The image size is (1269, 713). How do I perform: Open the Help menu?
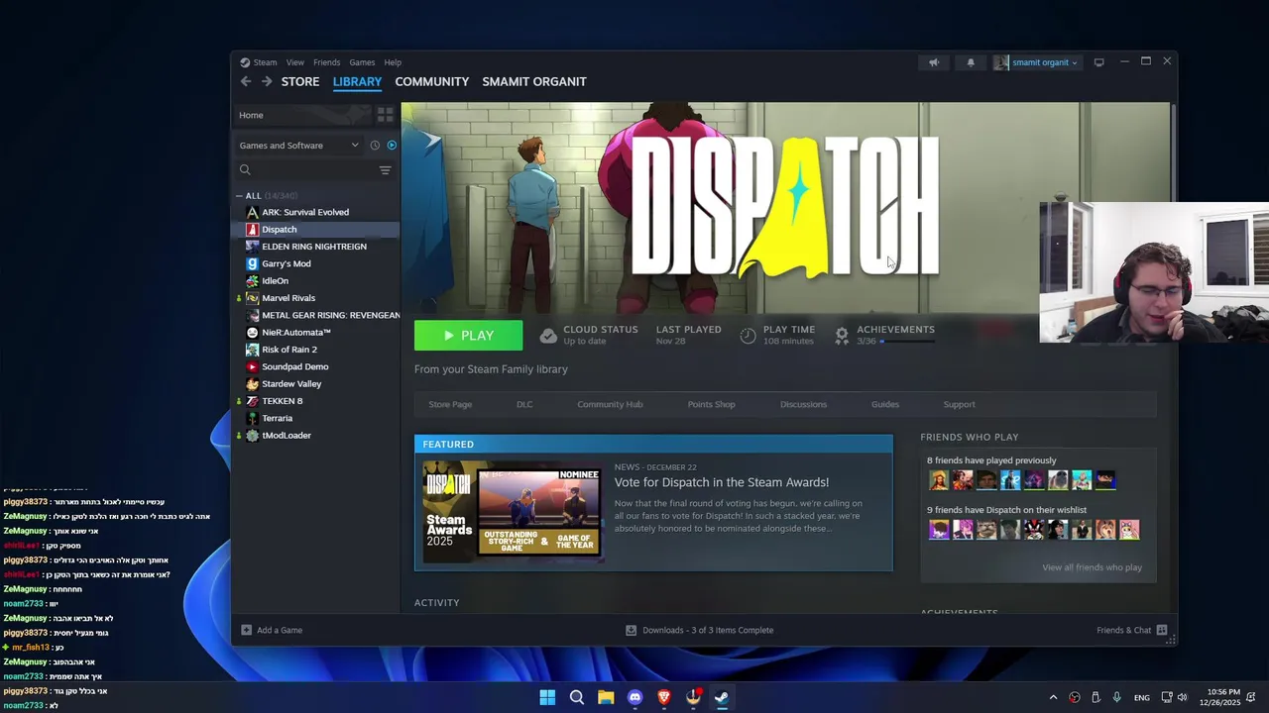(393, 62)
